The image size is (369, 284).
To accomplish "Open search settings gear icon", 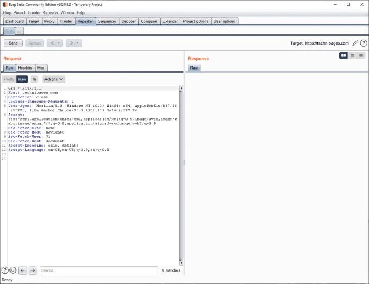I will point(13,270).
